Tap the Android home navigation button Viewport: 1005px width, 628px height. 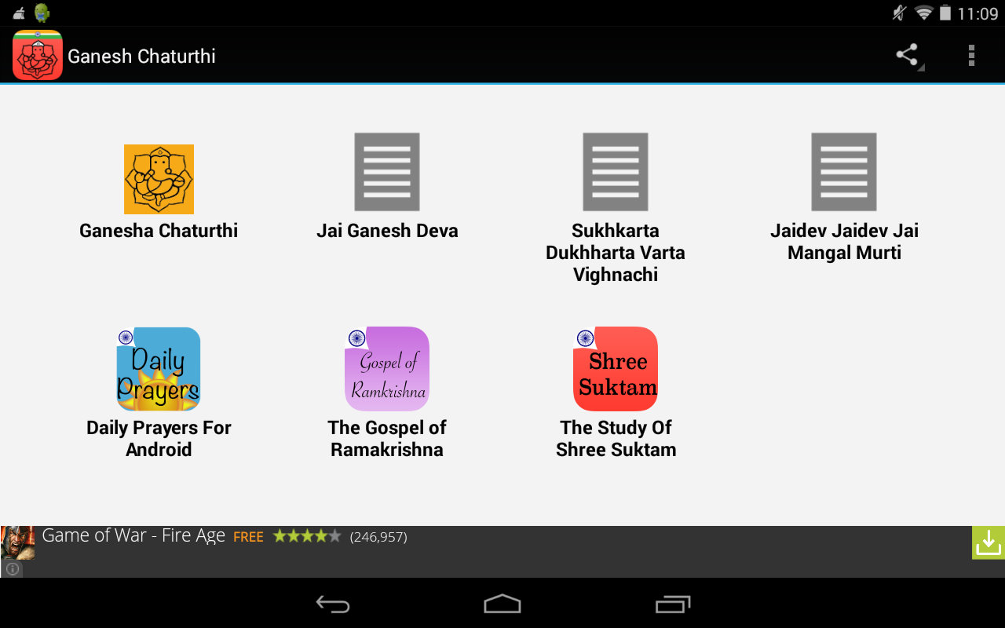(502, 604)
